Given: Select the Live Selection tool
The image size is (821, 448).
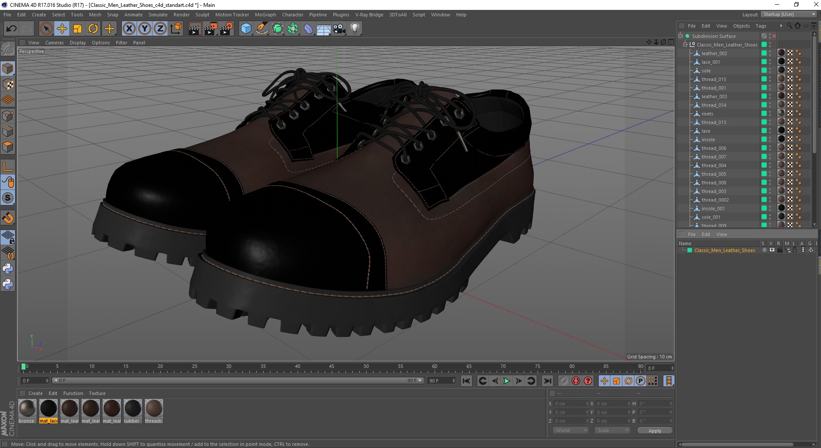Looking at the screenshot, I should click(46, 29).
